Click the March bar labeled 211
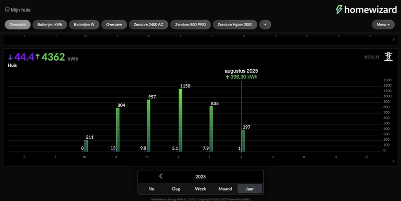 coord(86,145)
